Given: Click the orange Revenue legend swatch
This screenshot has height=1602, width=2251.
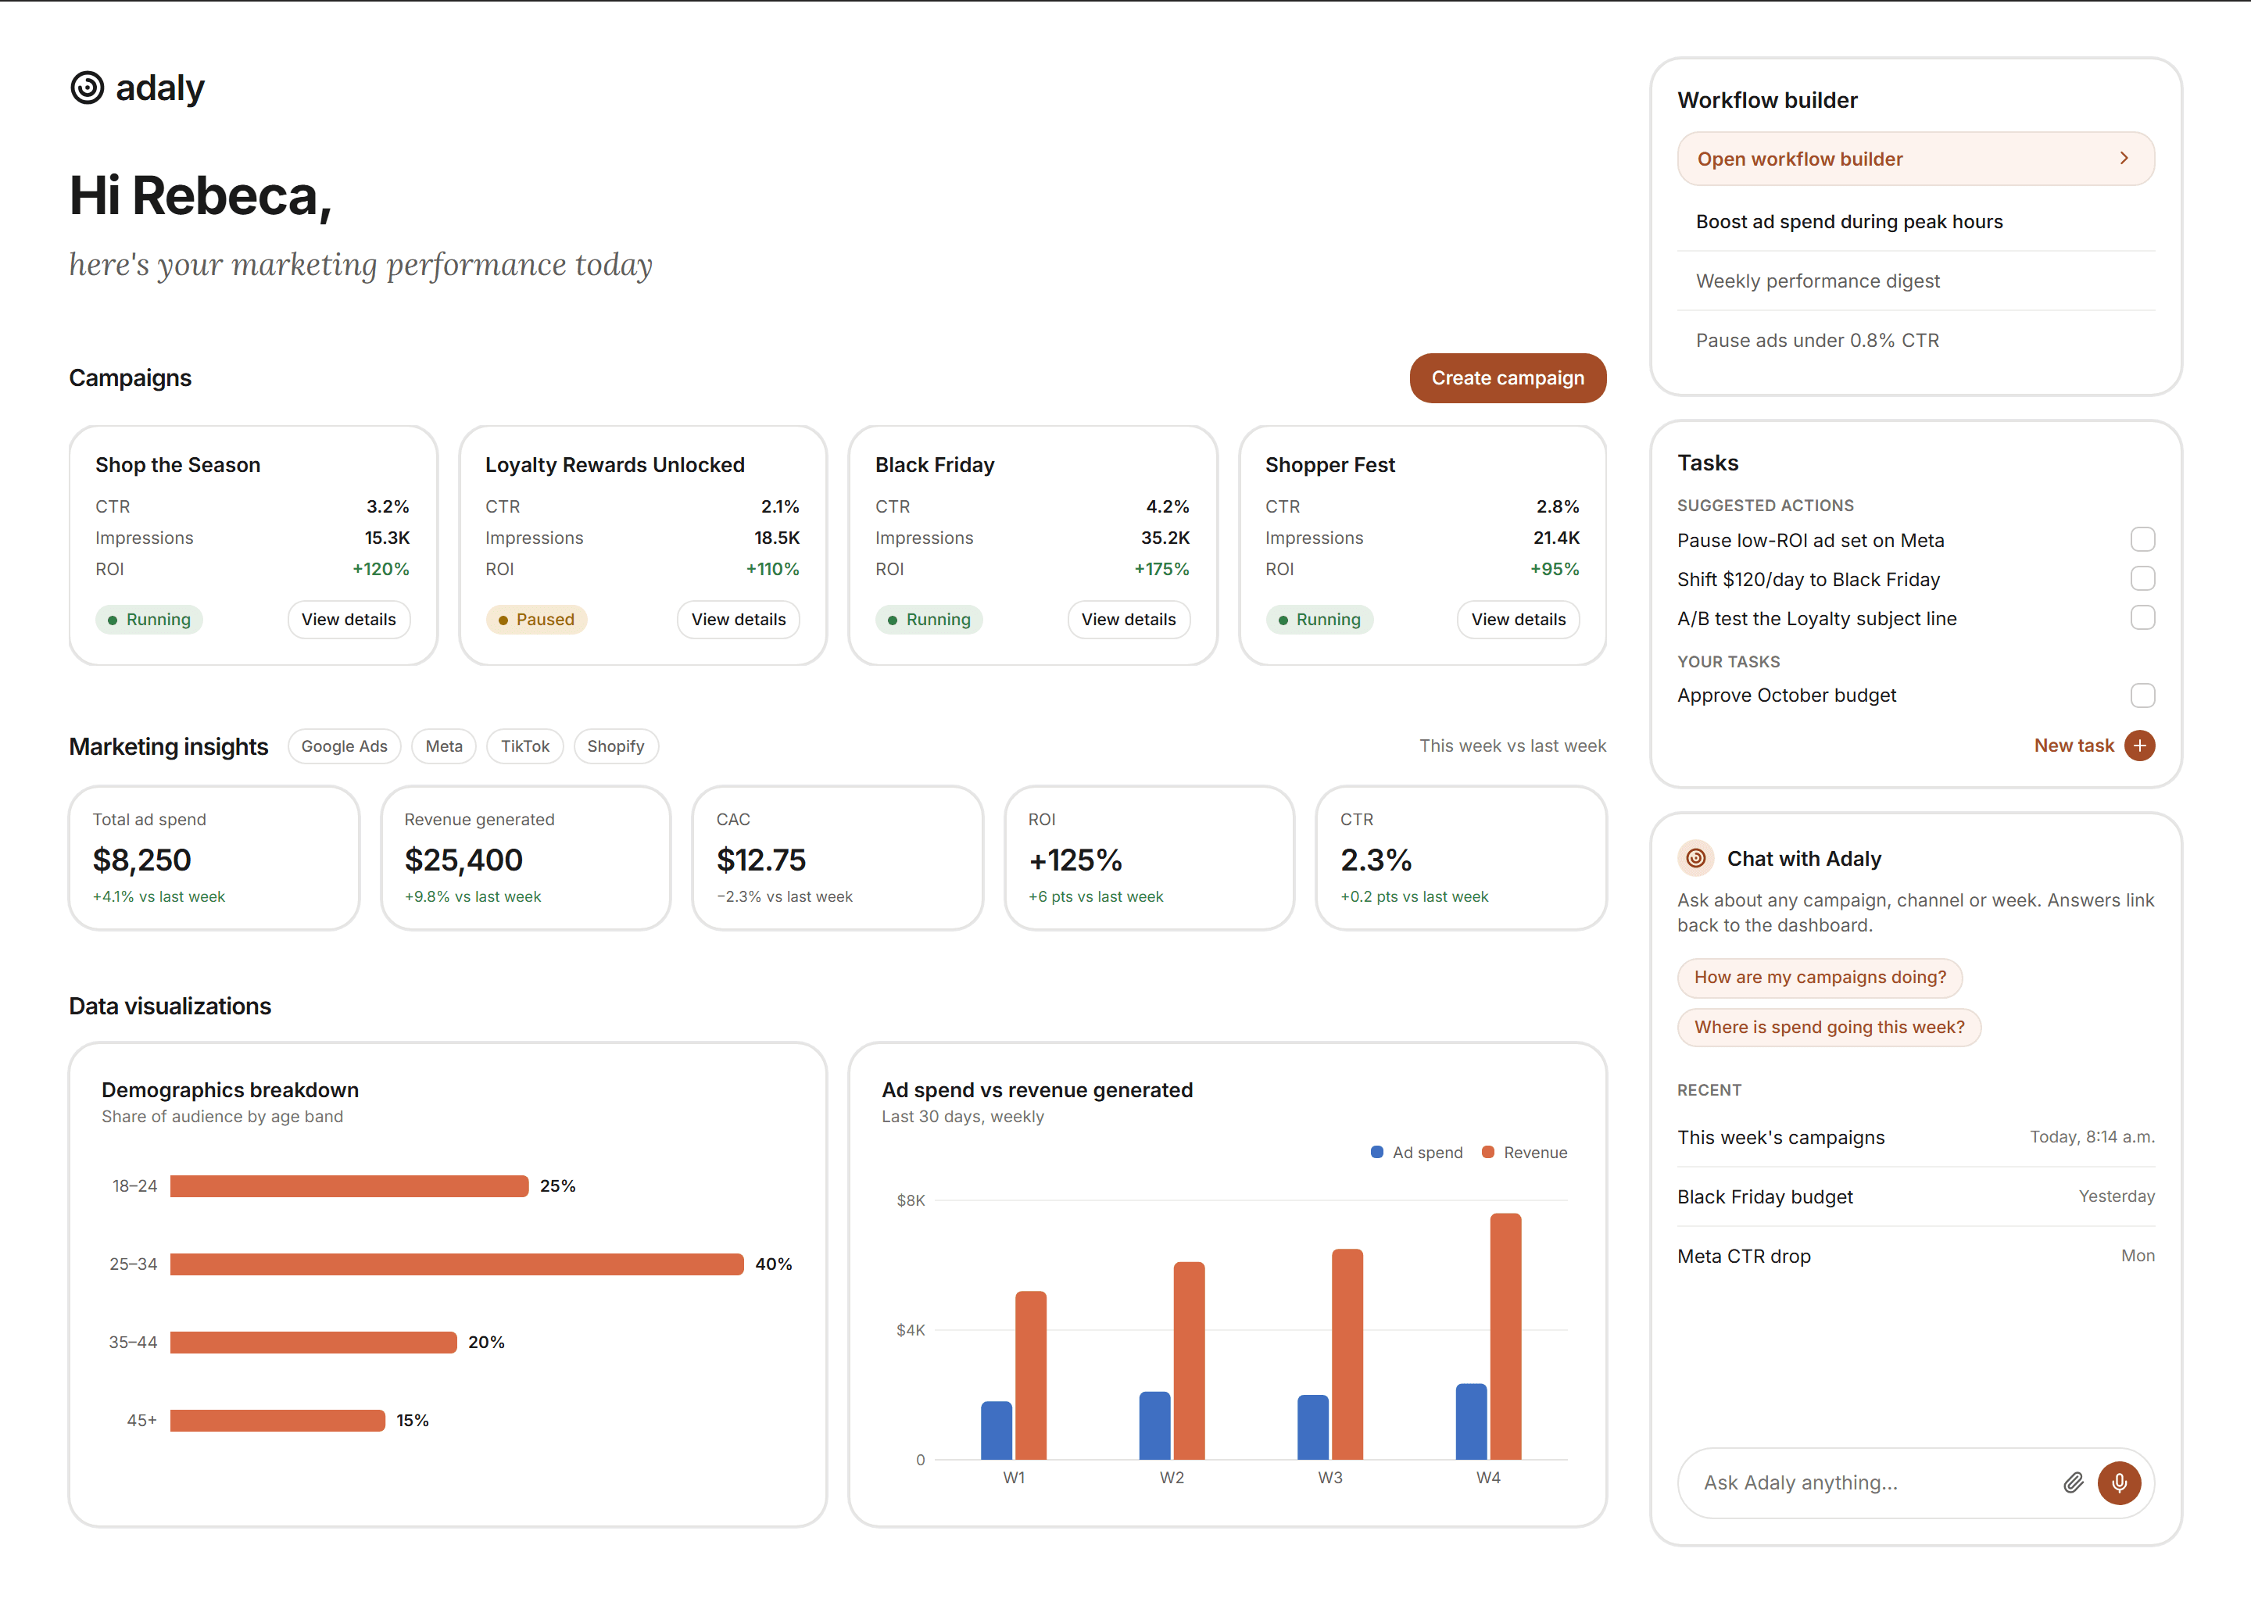Looking at the screenshot, I should point(1487,1152).
